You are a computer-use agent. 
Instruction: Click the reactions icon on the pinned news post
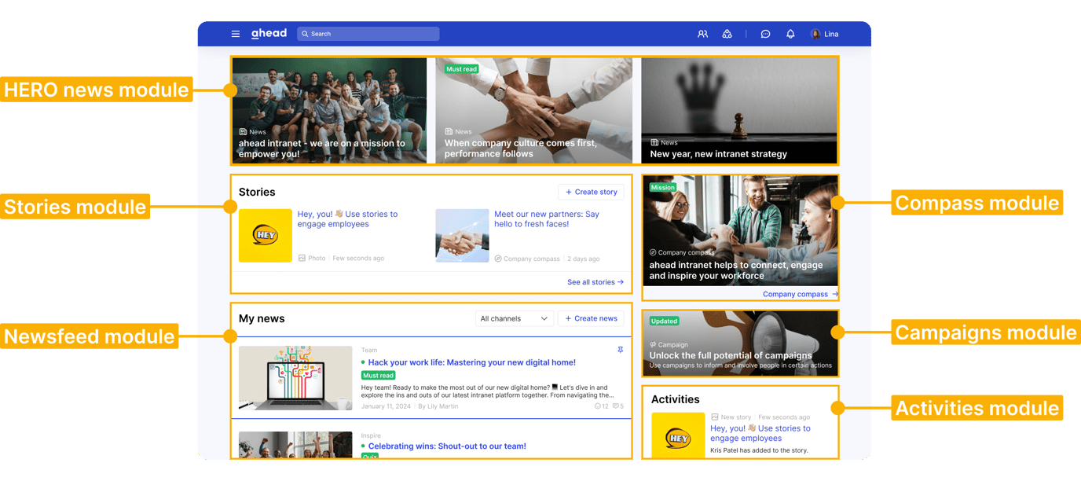tap(599, 406)
